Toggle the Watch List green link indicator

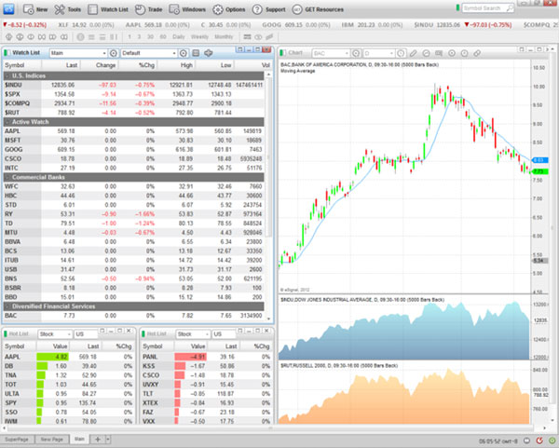7,53
